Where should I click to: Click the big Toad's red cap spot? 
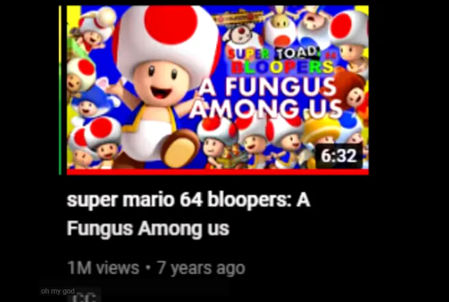(x=171, y=25)
